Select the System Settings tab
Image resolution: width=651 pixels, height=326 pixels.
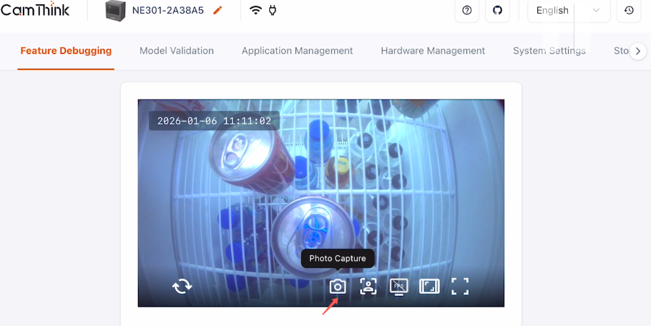pos(549,51)
